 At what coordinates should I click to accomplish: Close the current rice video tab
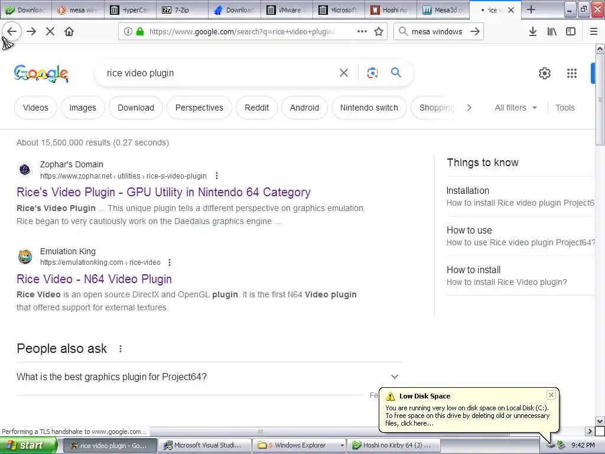pos(511,10)
